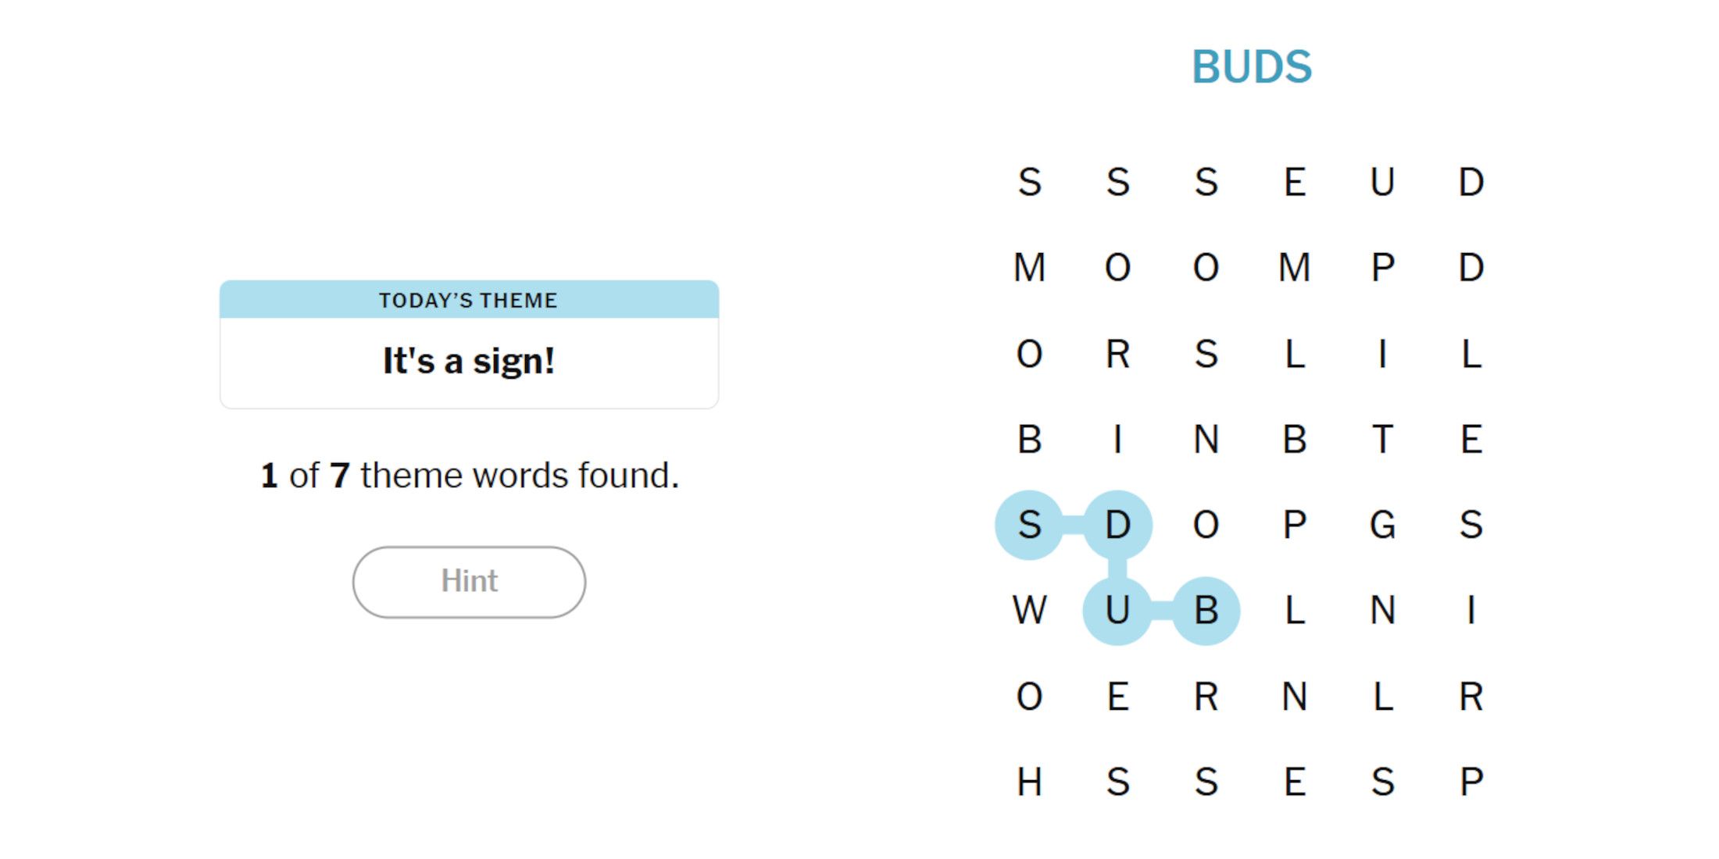Tap the highlighted B letter tile
This screenshot has height=859, width=1719.
point(1206,610)
